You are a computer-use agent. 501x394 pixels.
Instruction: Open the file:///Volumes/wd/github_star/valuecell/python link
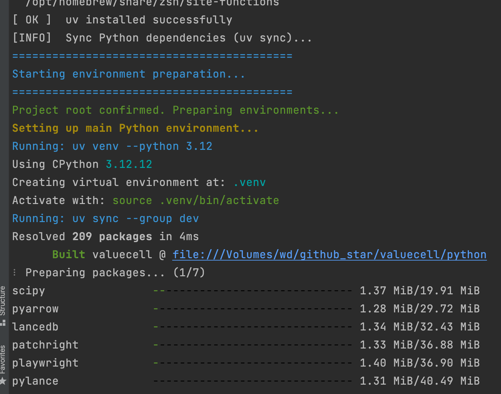pyautogui.click(x=329, y=255)
